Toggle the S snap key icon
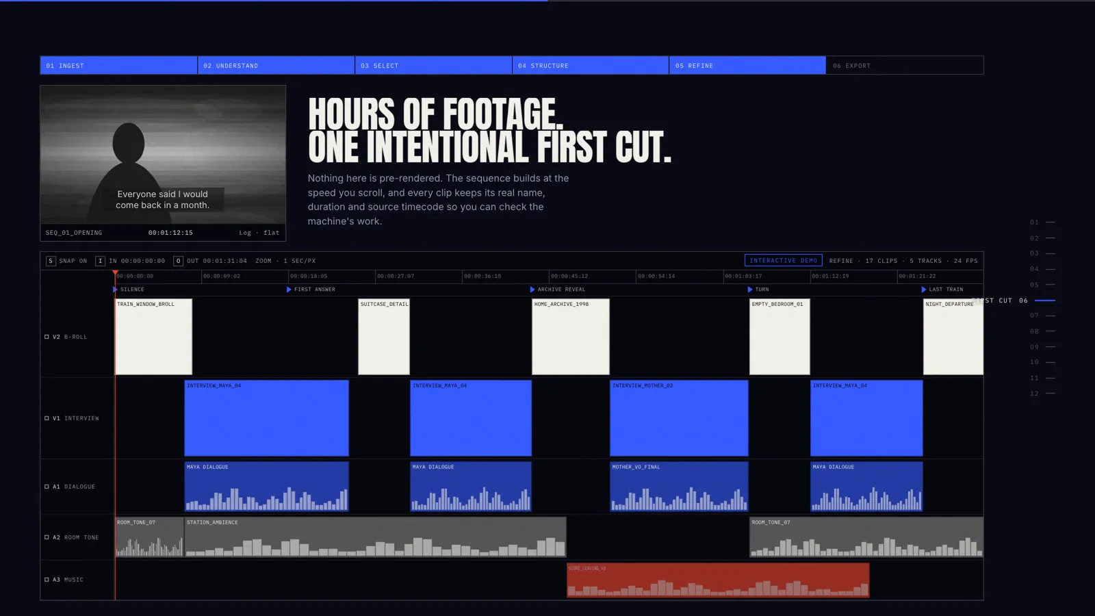Screen dimensions: 1095x616 pos(51,261)
